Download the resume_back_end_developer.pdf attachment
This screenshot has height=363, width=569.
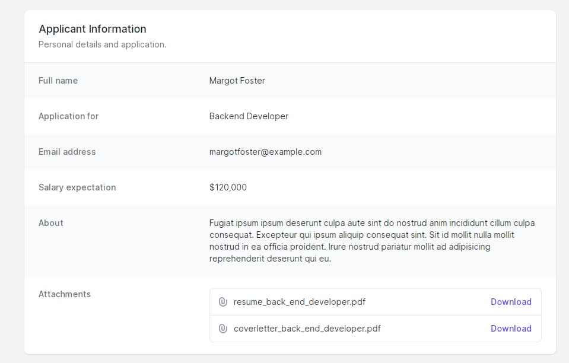pos(510,302)
